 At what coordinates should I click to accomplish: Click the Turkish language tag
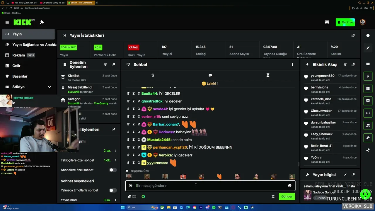click(320, 198)
